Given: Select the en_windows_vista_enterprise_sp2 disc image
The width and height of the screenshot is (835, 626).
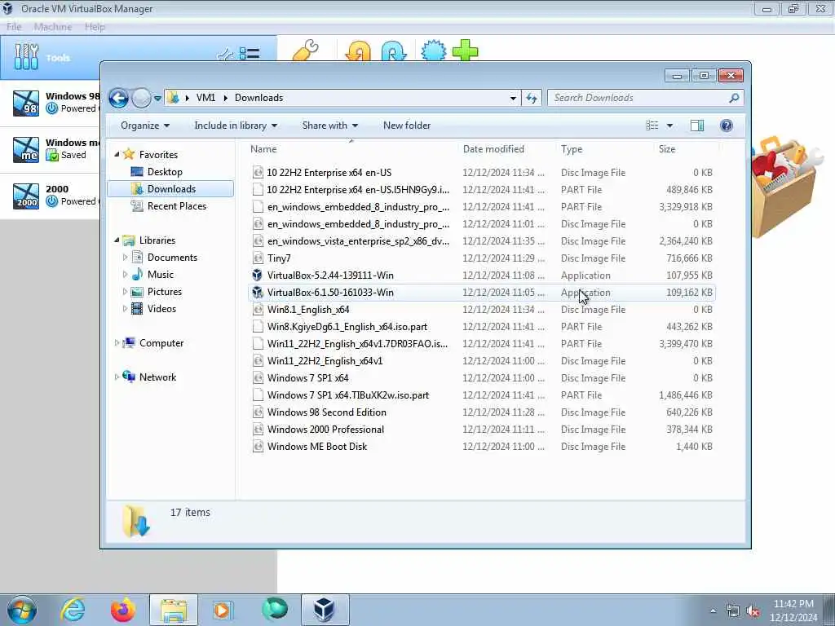Looking at the screenshot, I should click(359, 241).
